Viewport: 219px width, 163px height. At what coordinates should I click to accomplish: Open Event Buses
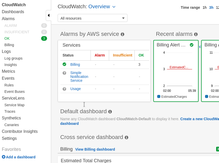14,92
